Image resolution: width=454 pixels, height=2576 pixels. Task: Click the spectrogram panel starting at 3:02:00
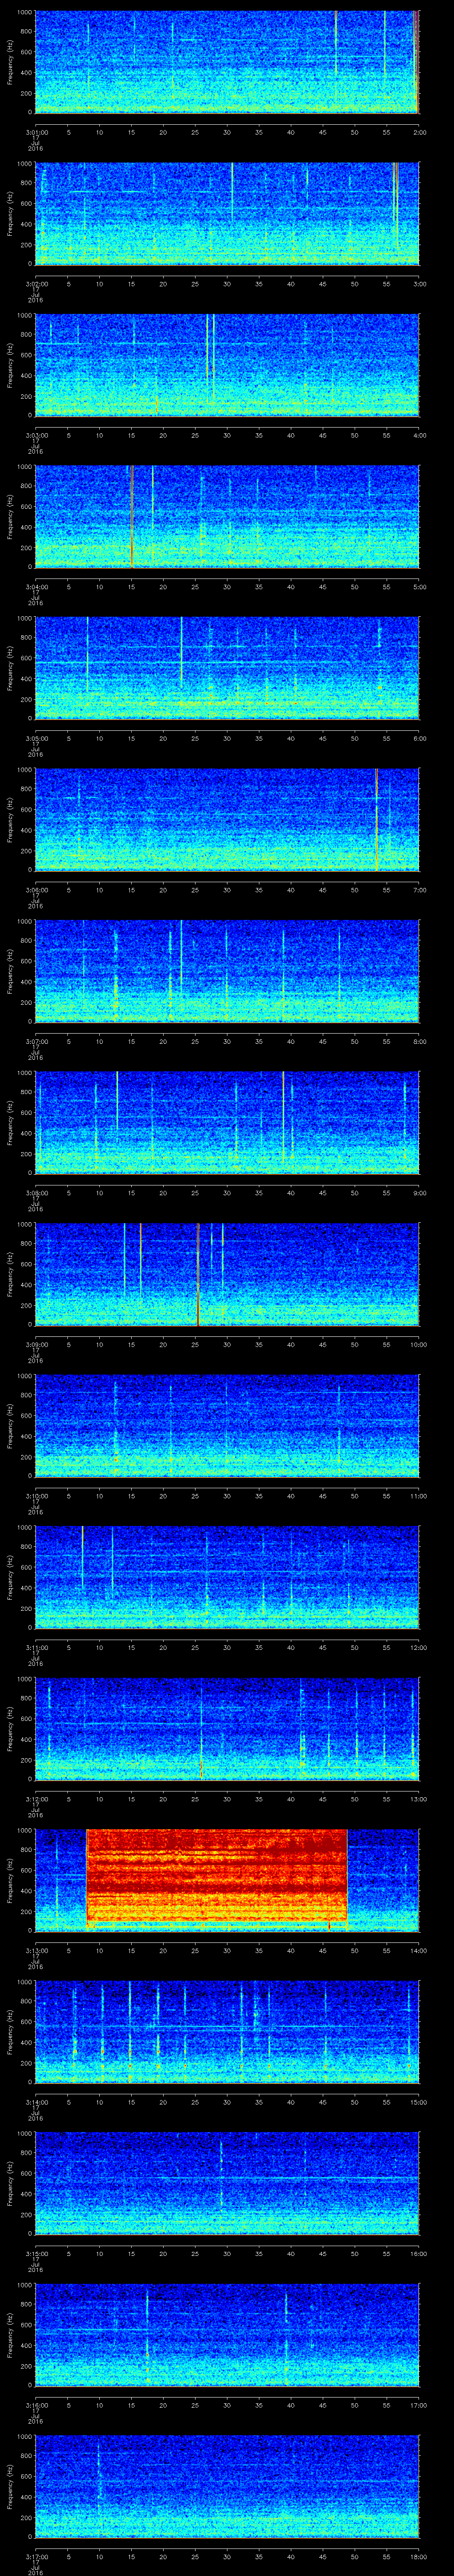[x=227, y=214]
